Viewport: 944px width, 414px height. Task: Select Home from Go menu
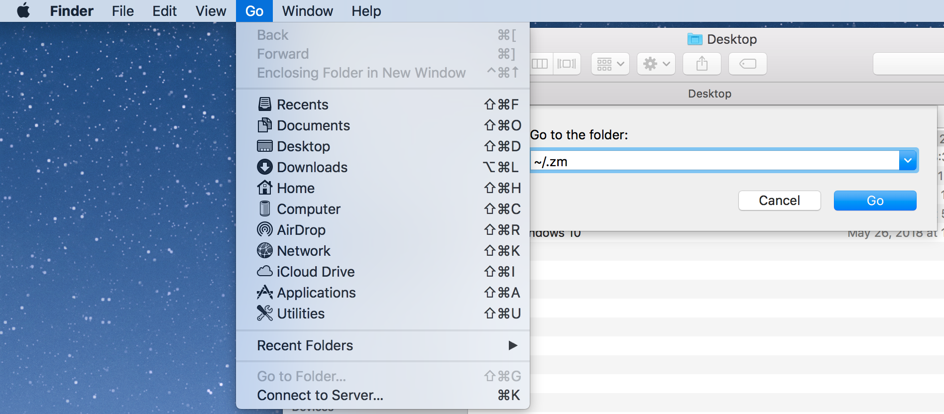(382, 188)
